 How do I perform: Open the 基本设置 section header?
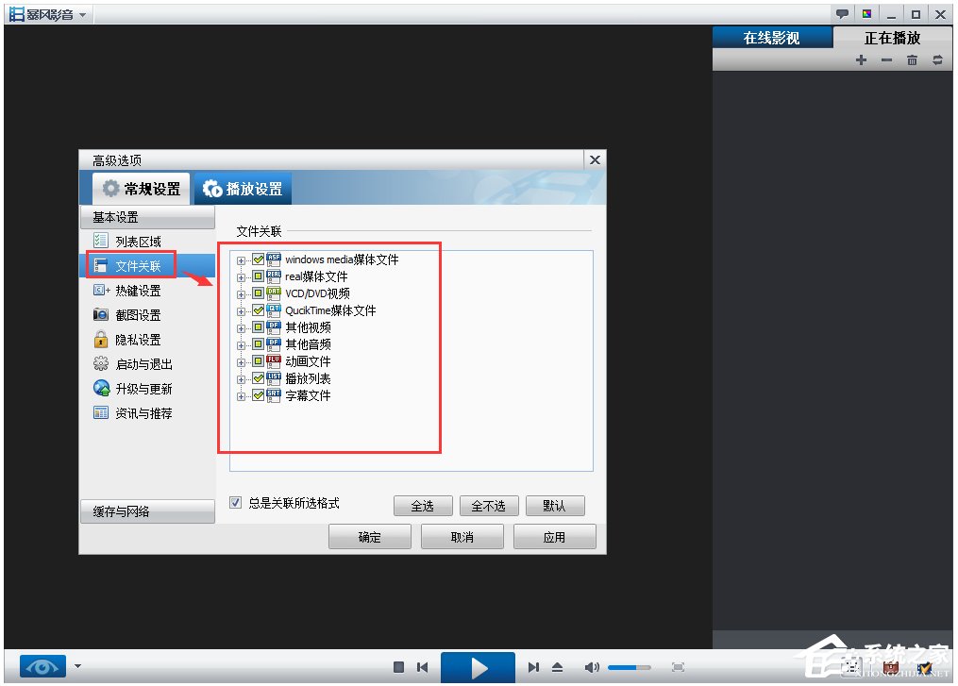point(147,217)
